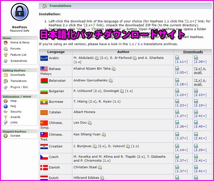Click the FAQ question mark icon

[x=6, y=106]
